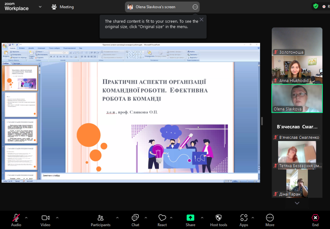Viewport: 330px width, 229px height.
Task: Select Olena Slavkova's video tile
Action: [x=297, y=98]
